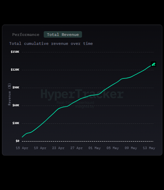
Task: Click the 01 May date label
Action: click(94, 148)
